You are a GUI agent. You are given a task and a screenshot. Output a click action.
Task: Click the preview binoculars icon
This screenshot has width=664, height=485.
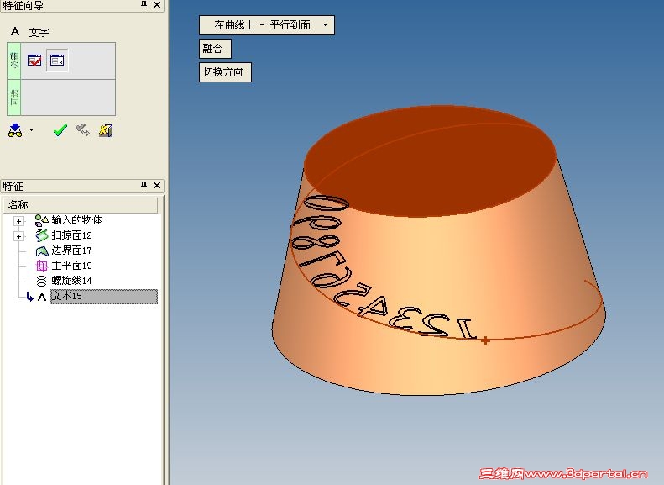(15, 130)
